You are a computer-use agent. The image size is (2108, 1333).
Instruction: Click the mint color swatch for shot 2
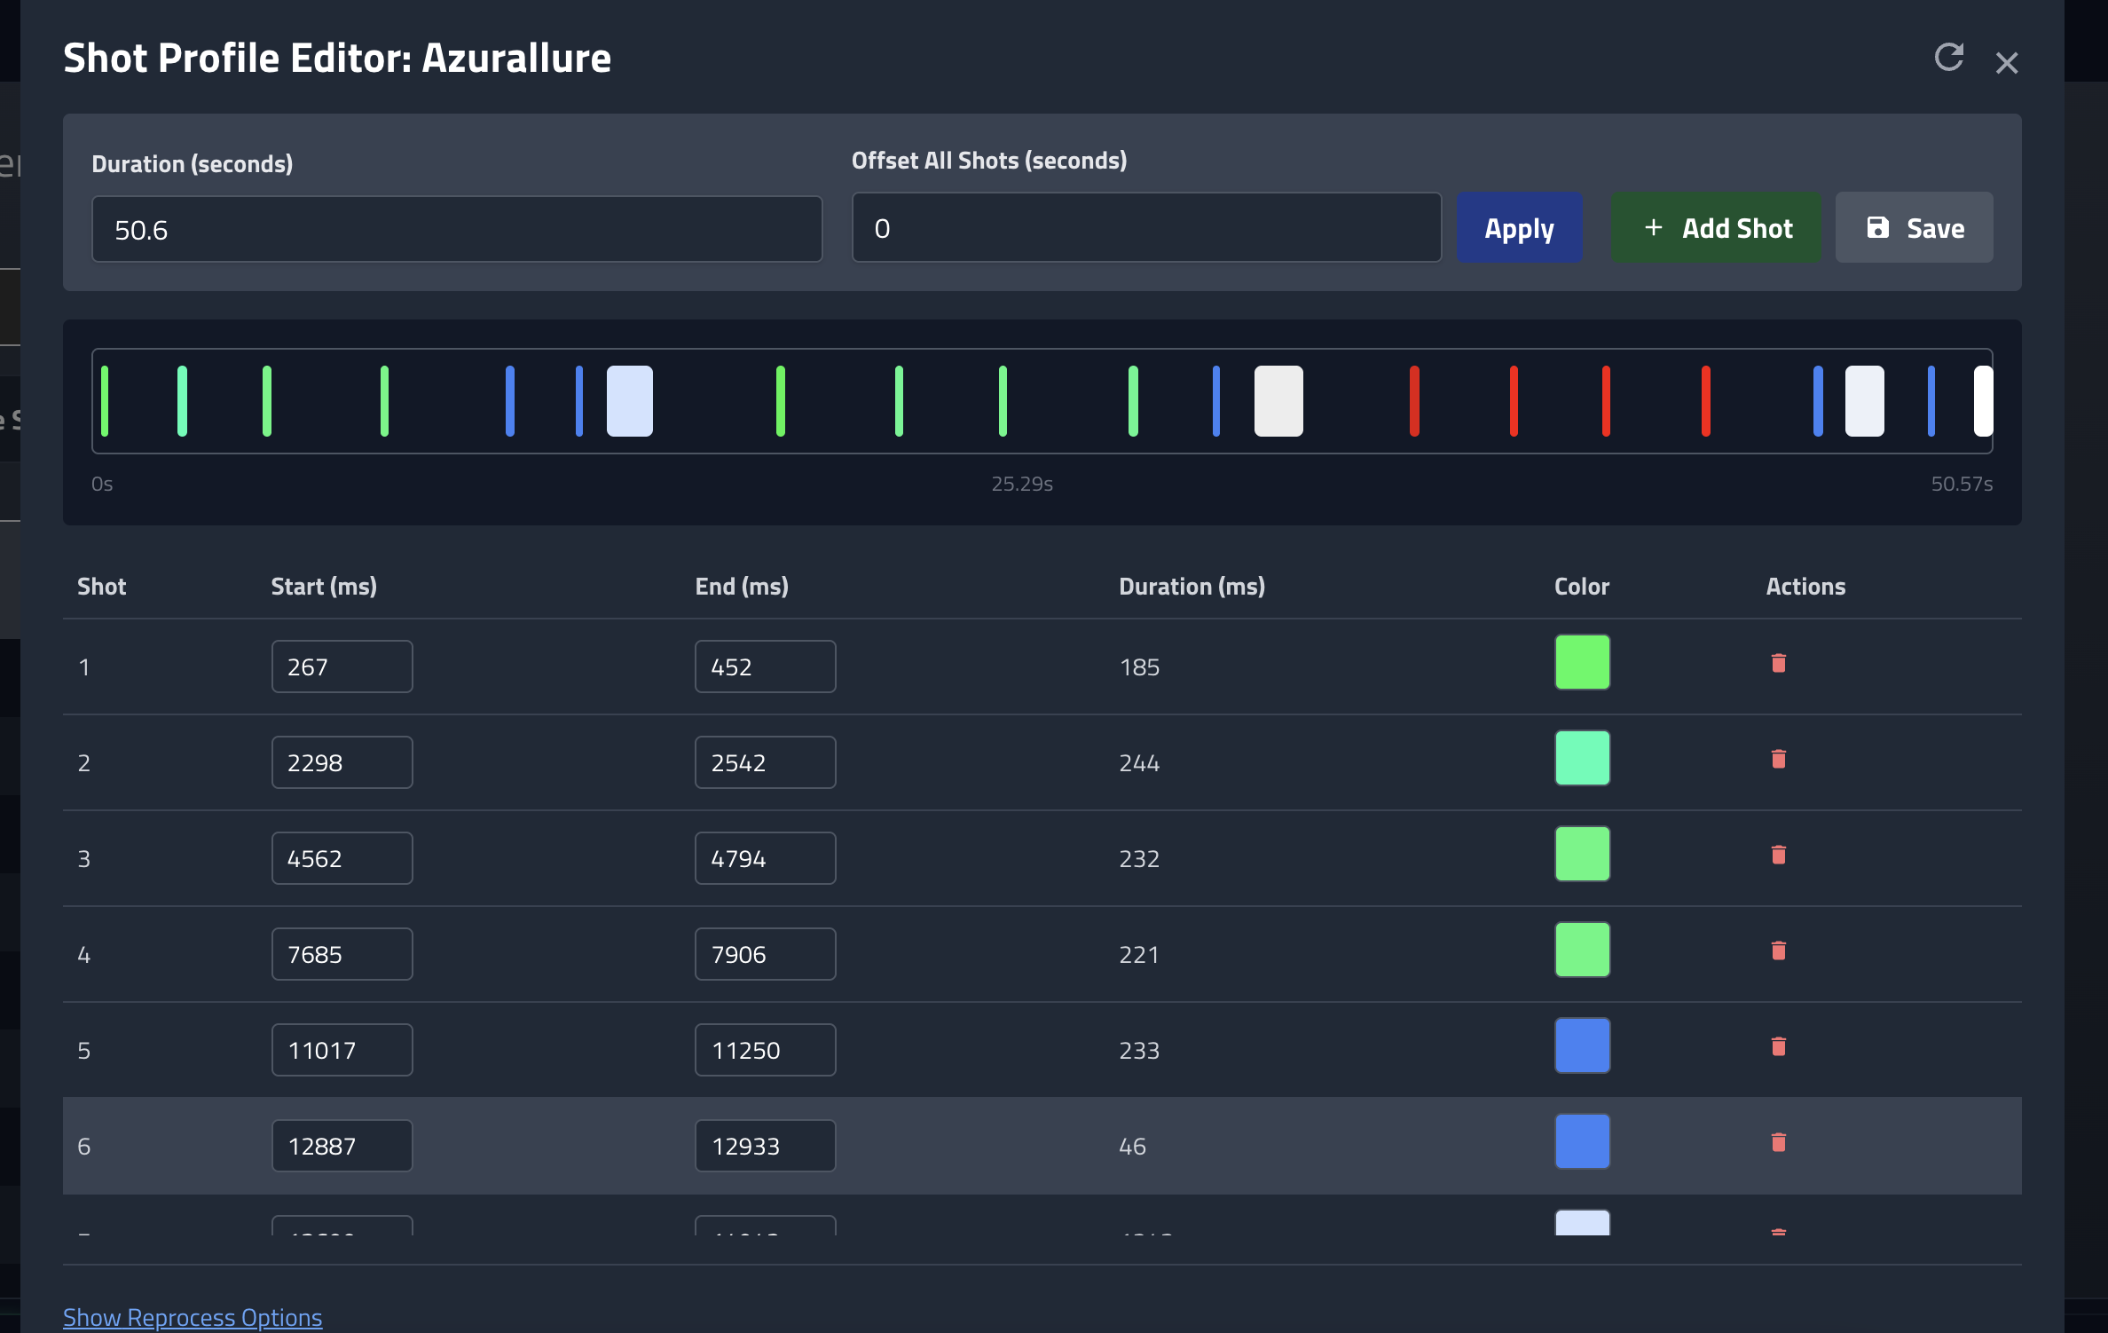(1582, 758)
